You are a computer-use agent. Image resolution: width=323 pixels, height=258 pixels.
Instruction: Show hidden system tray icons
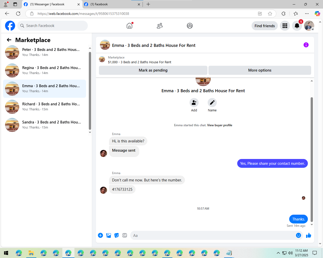click(x=278, y=253)
